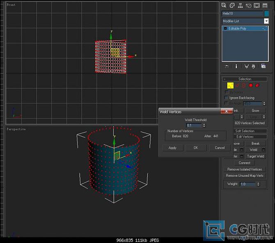Click the Grow selection button
This screenshot has width=275, height=243.
pyautogui.click(x=255, y=110)
